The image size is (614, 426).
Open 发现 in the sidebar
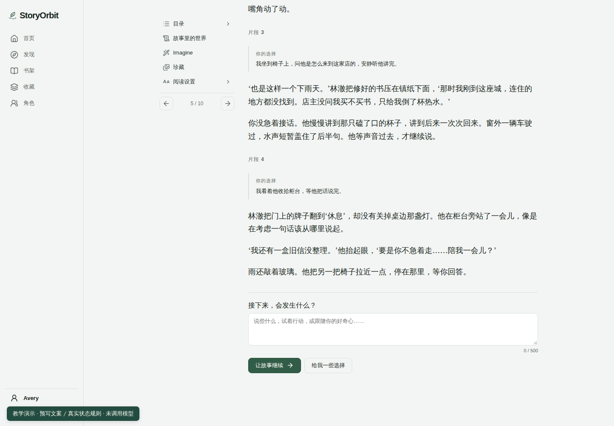(41, 55)
